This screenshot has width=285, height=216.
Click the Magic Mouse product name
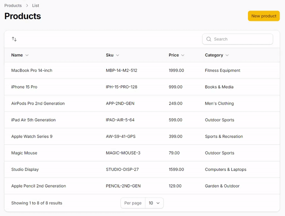tap(24, 153)
